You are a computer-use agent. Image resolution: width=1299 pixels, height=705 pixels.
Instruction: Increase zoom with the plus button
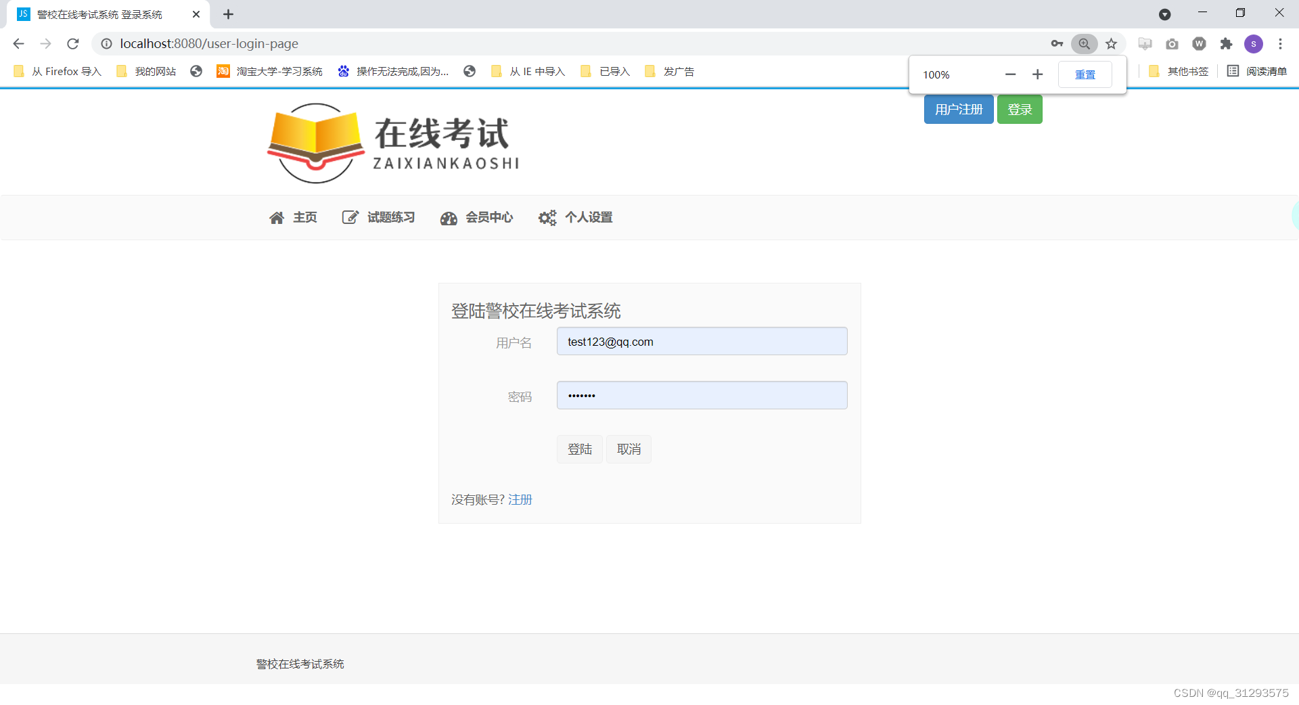[1037, 74]
